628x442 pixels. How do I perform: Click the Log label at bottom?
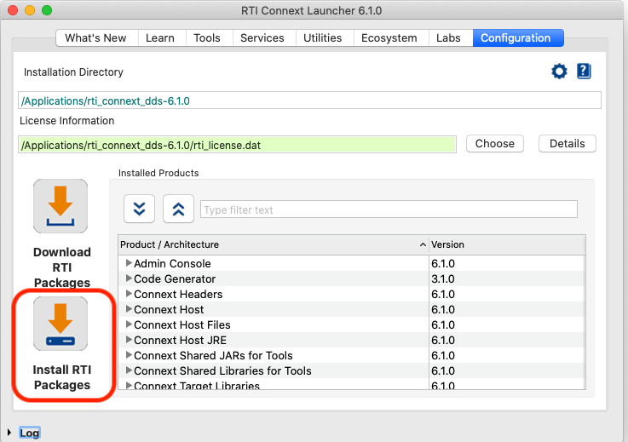(x=30, y=433)
